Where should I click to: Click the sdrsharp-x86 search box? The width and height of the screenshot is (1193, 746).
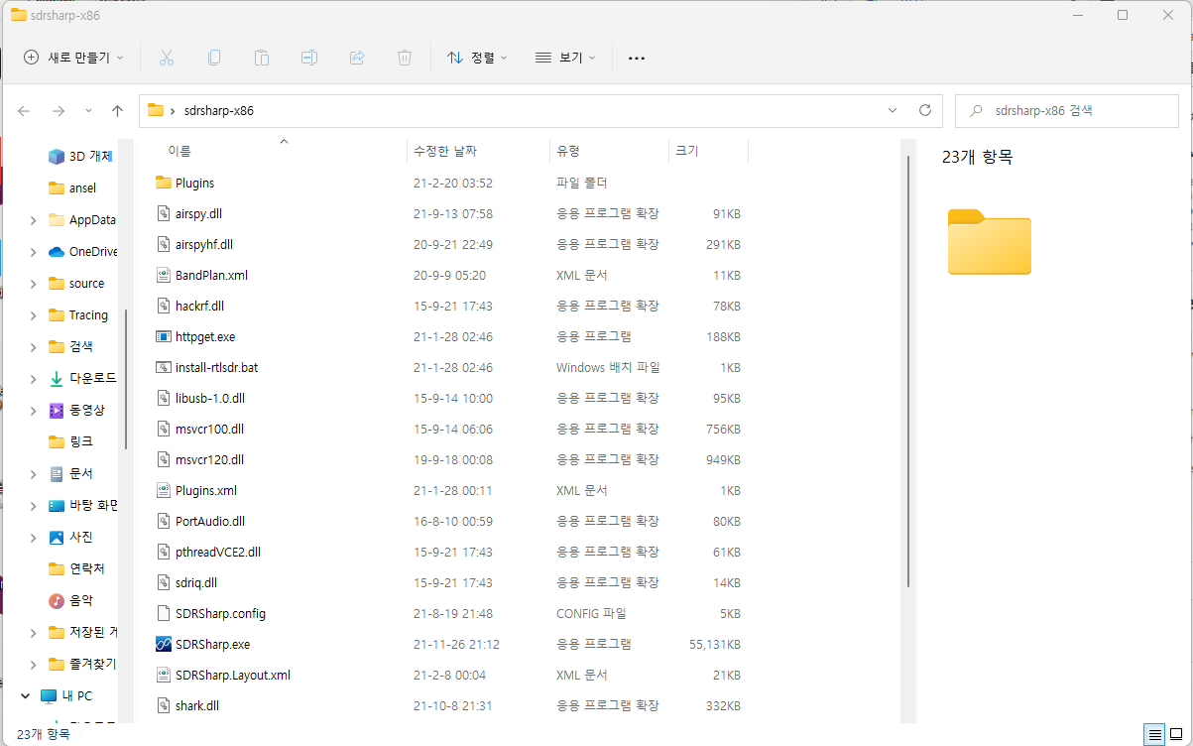1066,111
